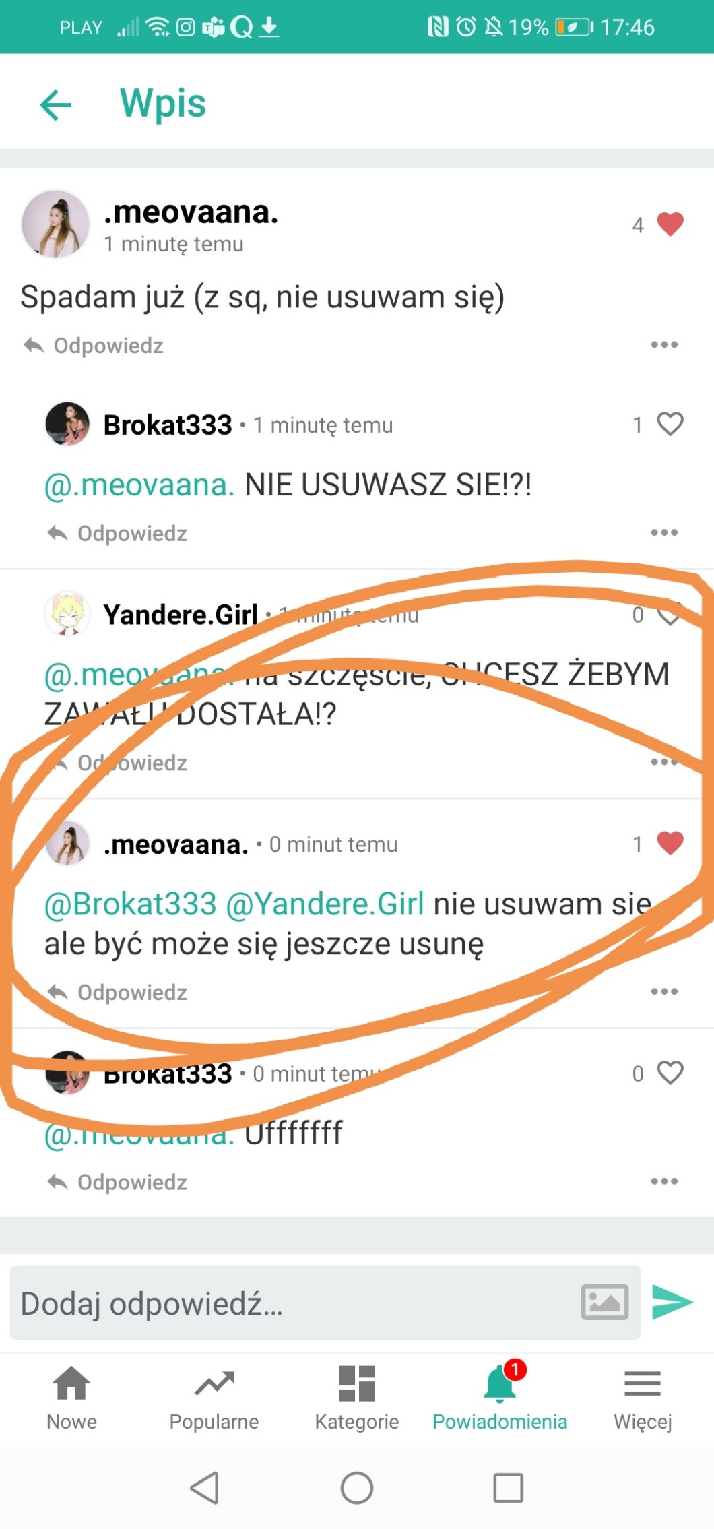Reply to main post via Odpowiedz

click(x=94, y=346)
